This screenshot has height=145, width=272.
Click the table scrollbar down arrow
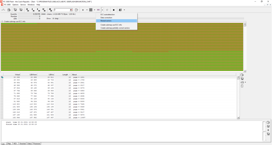(x=238, y=118)
